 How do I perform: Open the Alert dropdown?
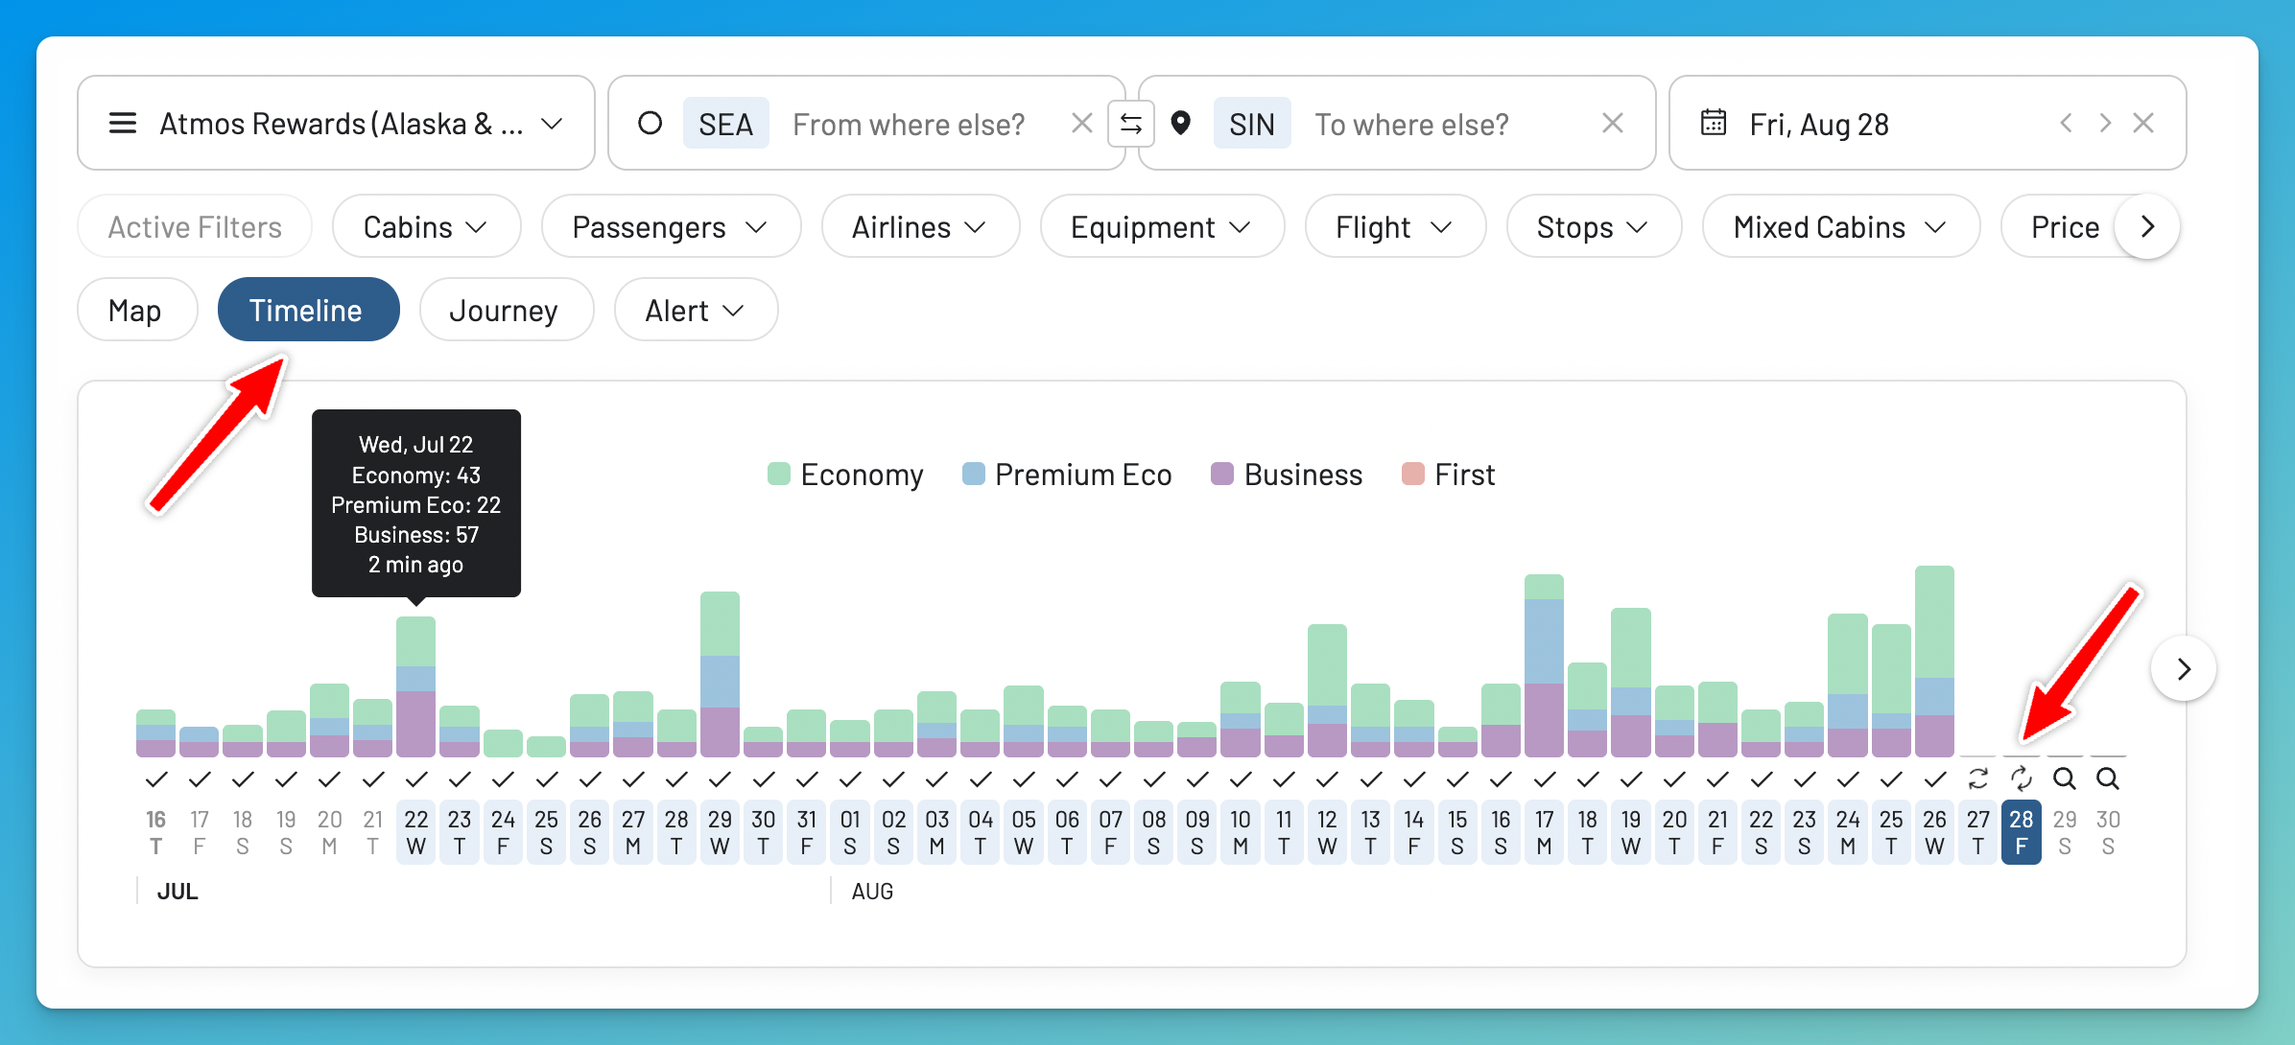[x=696, y=310]
